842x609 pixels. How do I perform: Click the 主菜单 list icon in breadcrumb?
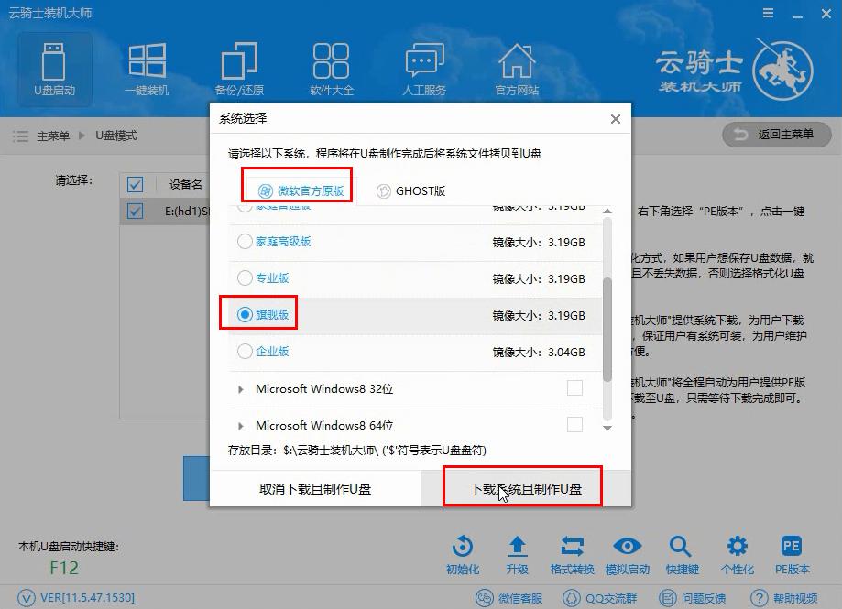[x=20, y=136]
